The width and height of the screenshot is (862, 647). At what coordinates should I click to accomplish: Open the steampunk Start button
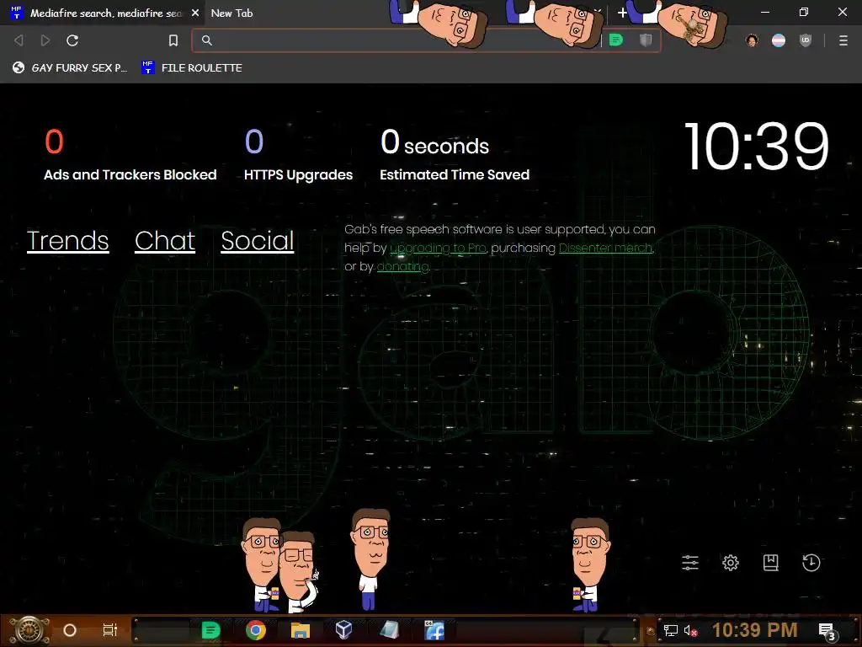(x=29, y=630)
